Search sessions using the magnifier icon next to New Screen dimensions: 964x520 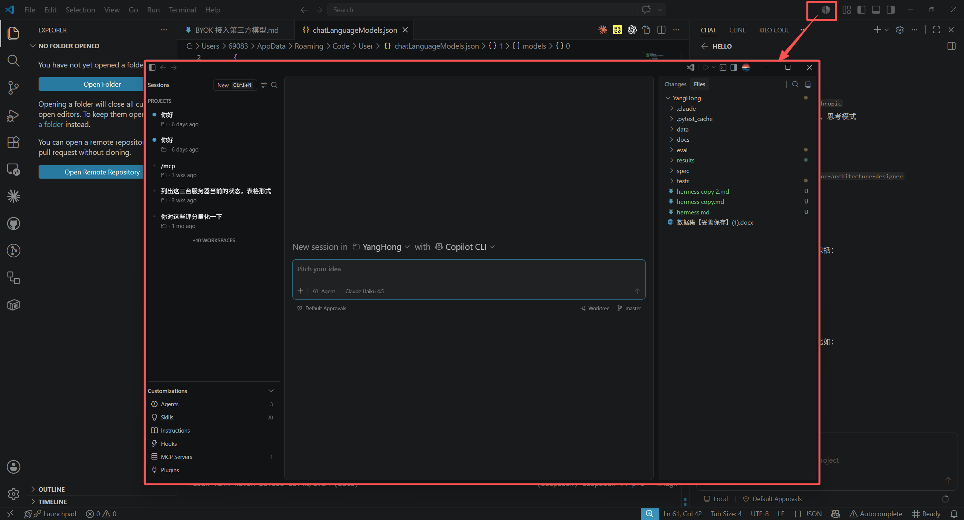pos(275,85)
